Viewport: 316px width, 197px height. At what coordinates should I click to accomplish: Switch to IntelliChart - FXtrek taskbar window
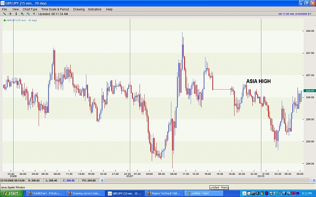point(46,193)
